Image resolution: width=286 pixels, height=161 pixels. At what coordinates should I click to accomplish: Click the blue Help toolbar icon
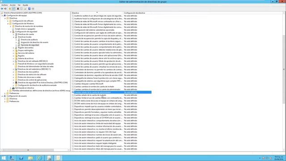coord(29,9)
